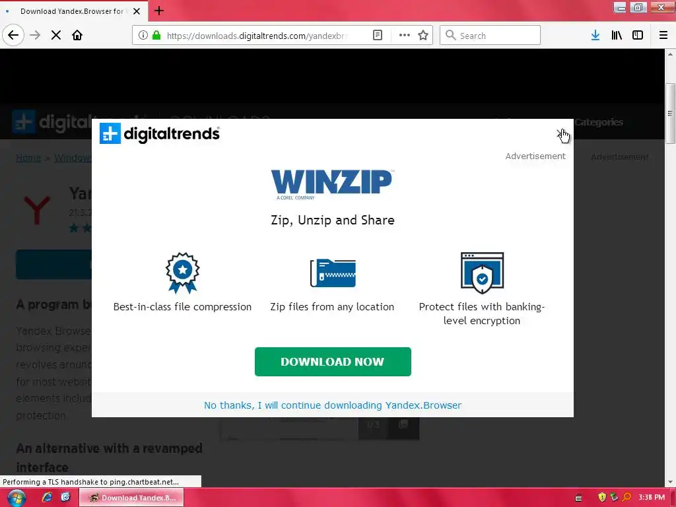The height and width of the screenshot is (507, 676).
Task: Open the page actions three-dot menu
Action: [405, 36]
